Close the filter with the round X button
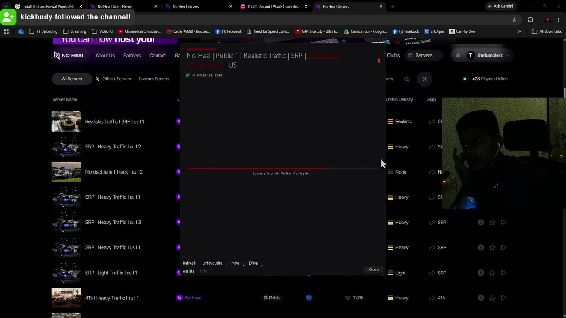 tap(424, 79)
